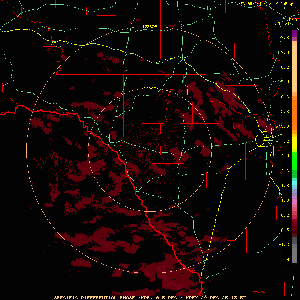
Task: Pick the pink band of the legend
Action: (294, 202)
